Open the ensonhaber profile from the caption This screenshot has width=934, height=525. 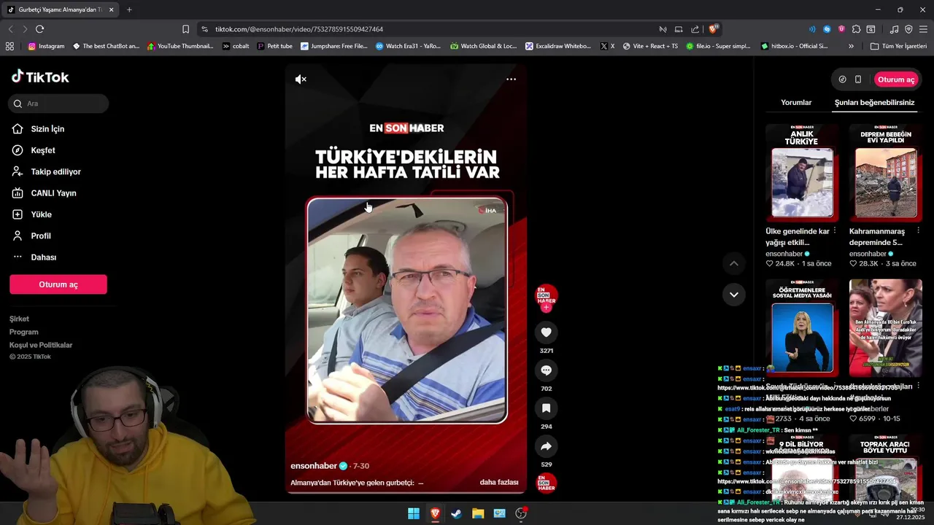[x=314, y=466]
